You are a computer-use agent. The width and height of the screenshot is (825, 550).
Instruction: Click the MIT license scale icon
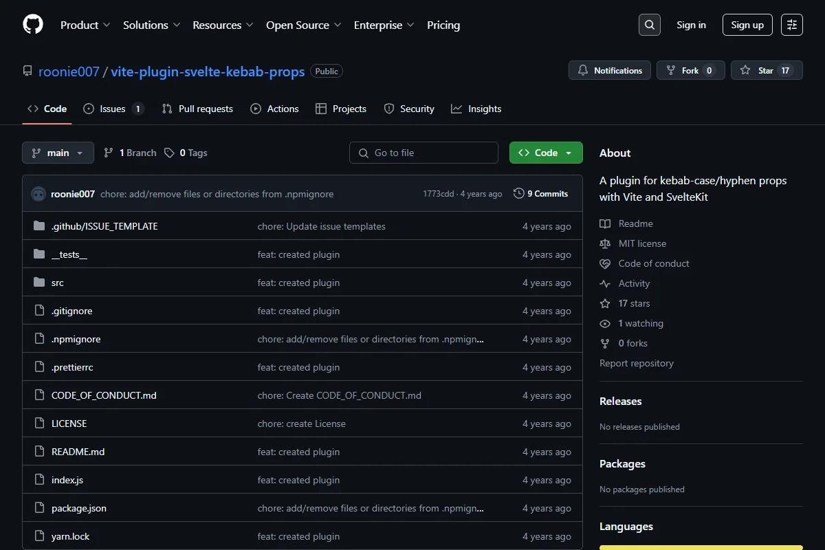click(605, 243)
